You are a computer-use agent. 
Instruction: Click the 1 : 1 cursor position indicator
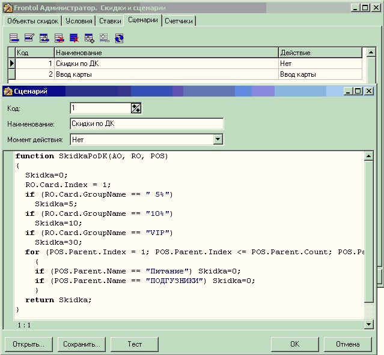(24, 325)
